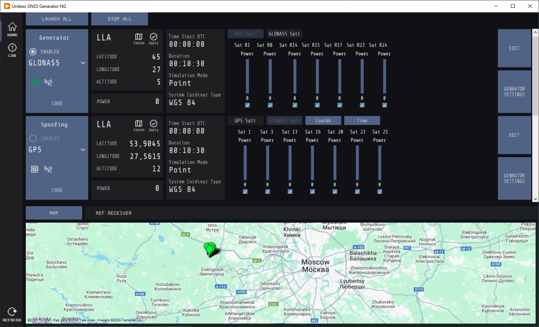Screen dimensions: 539x327
Task: Click the muted antenna icon under GPS Spoofing
Action: (49, 169)
